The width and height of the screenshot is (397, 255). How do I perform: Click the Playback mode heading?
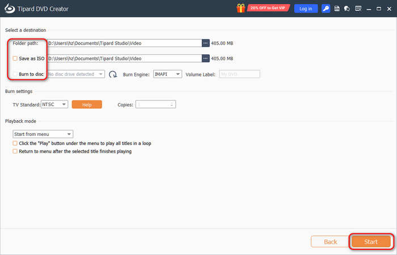tap(20, 121)
